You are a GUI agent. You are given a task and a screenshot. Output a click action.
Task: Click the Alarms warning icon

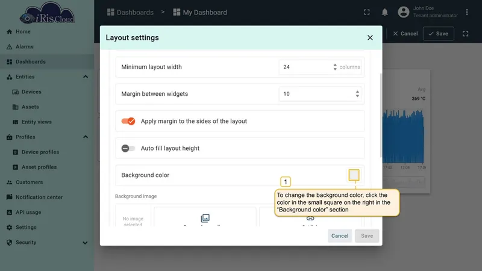pos(9,47)
